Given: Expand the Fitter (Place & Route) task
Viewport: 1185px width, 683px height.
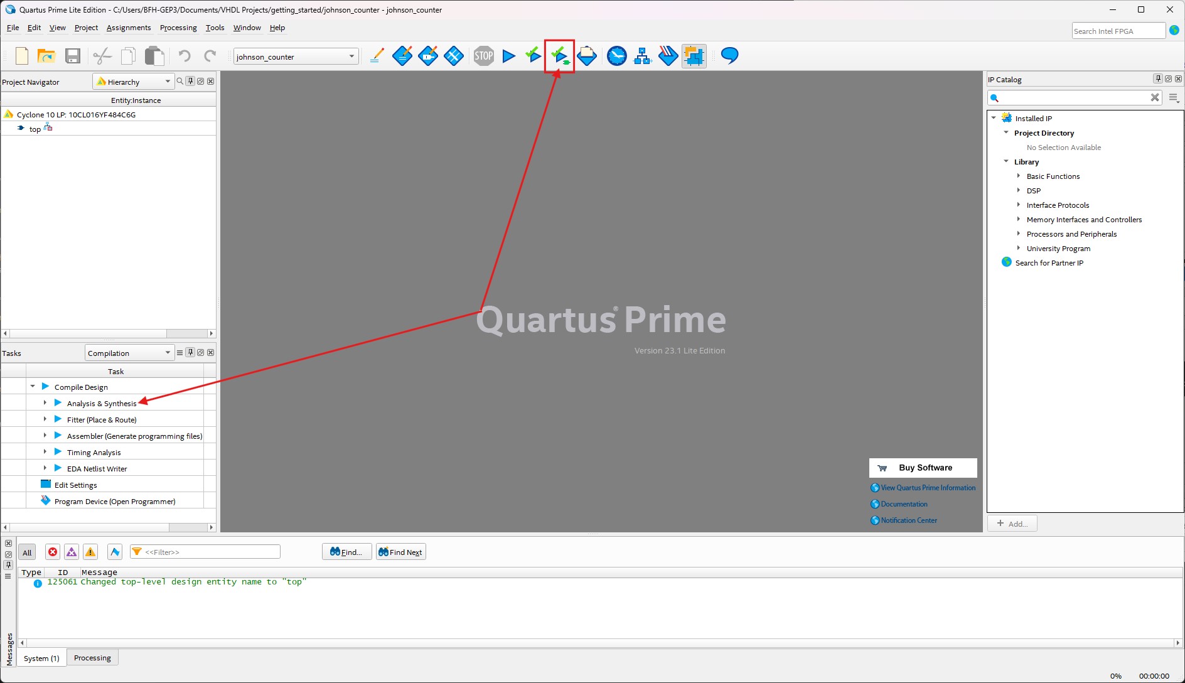Looking at the screenshot, I should click(45, 419).
